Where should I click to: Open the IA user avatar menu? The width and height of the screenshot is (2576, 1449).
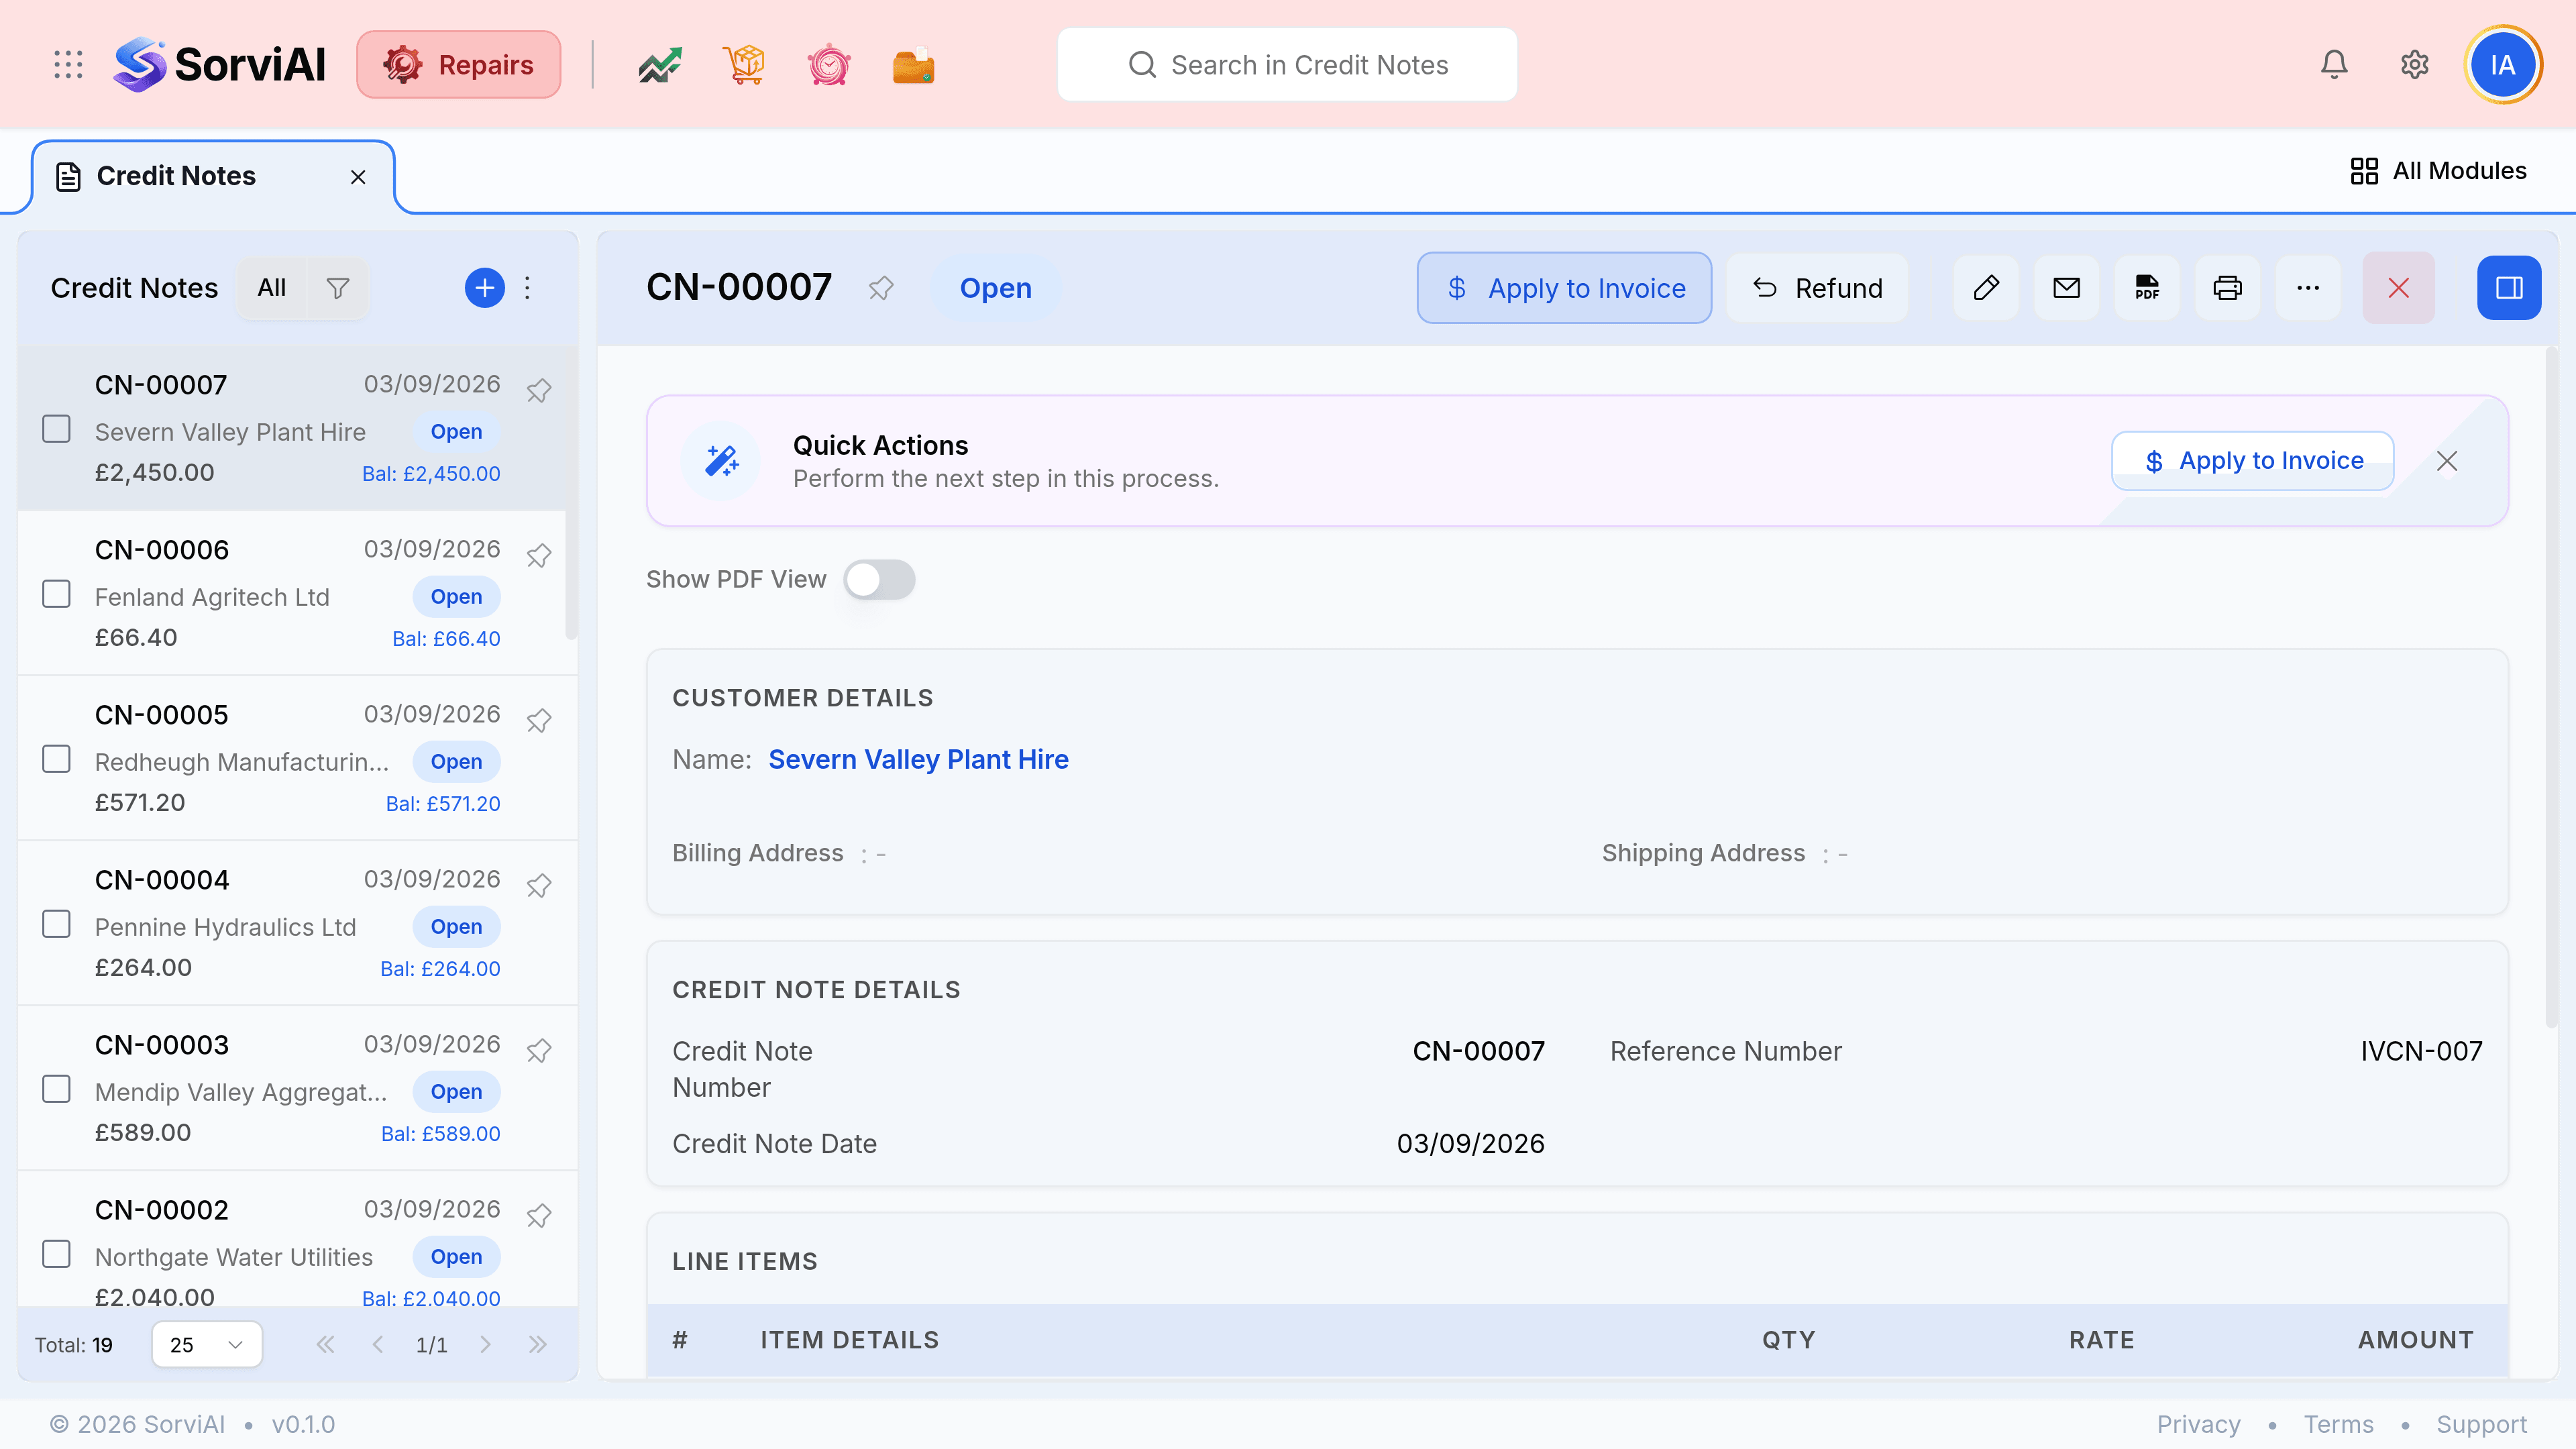pyautogui.click(x=2503, y=65)
